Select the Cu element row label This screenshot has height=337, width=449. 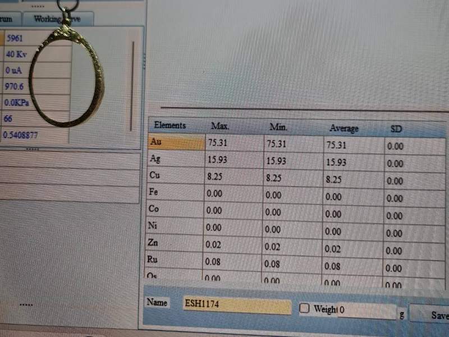point(176,175)
